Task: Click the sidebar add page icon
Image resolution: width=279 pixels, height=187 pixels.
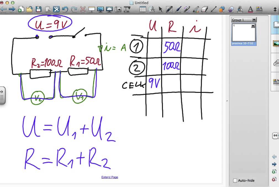Action: (x=274, y=172)
